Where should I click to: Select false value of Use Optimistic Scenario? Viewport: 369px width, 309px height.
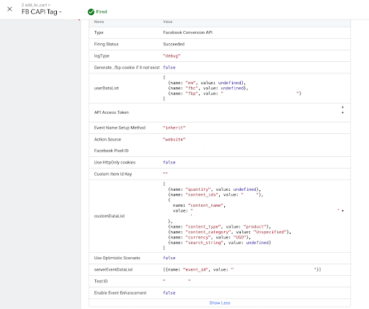169,258
